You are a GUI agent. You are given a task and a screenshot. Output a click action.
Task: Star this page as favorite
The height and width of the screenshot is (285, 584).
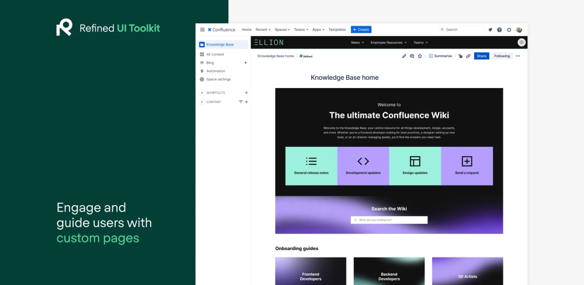coord(420,56)
